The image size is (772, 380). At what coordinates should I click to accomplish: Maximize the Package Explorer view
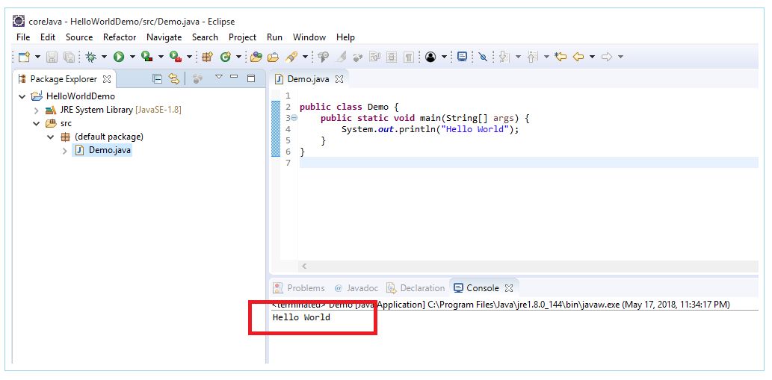pyautogui.click(x=251, y=78)
